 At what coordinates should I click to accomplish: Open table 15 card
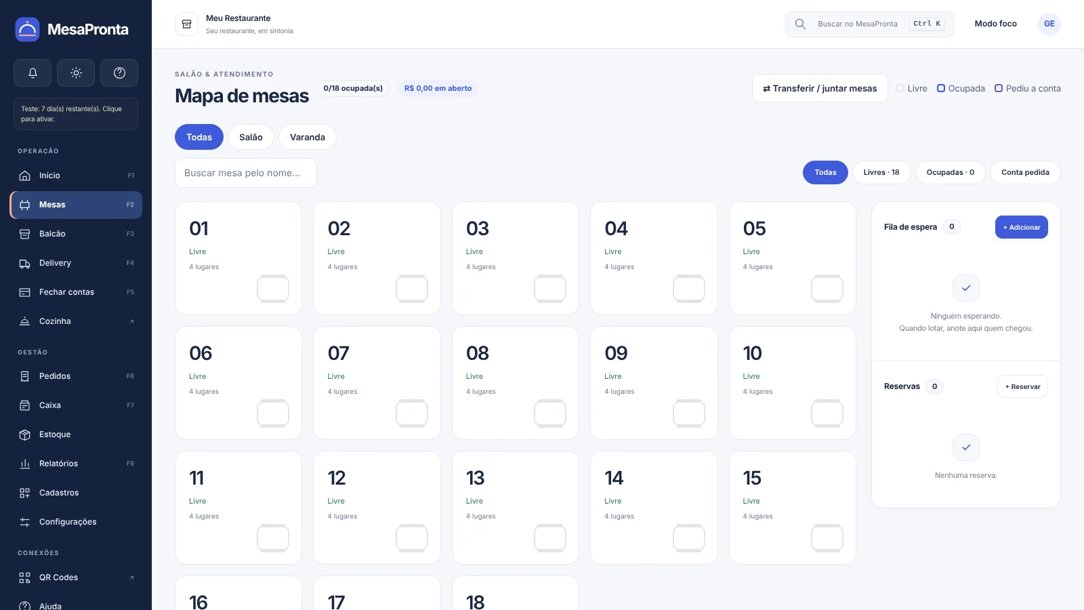[793, 508]
